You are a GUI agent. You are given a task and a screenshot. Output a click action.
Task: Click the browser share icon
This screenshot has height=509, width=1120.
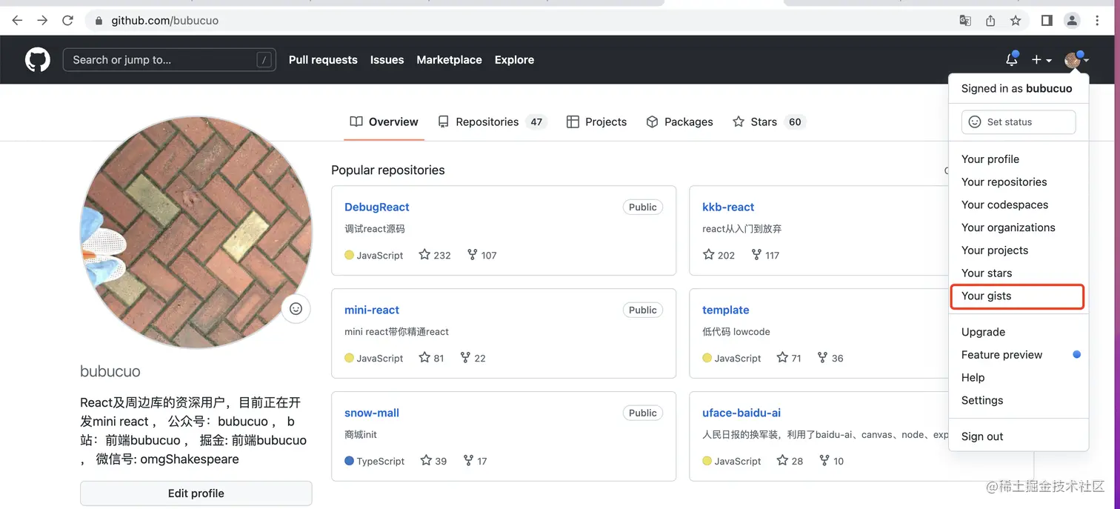990,21
